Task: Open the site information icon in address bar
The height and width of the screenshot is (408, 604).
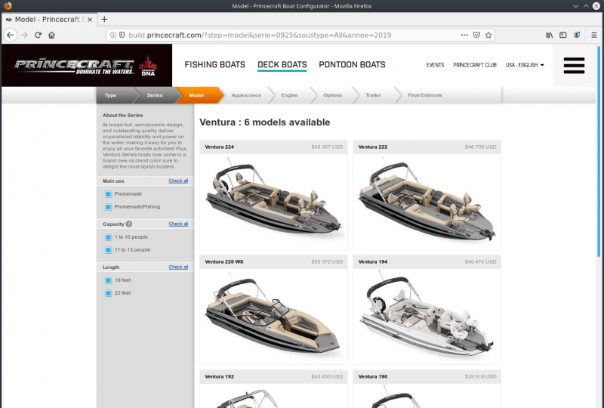Action: coord(113,35)
